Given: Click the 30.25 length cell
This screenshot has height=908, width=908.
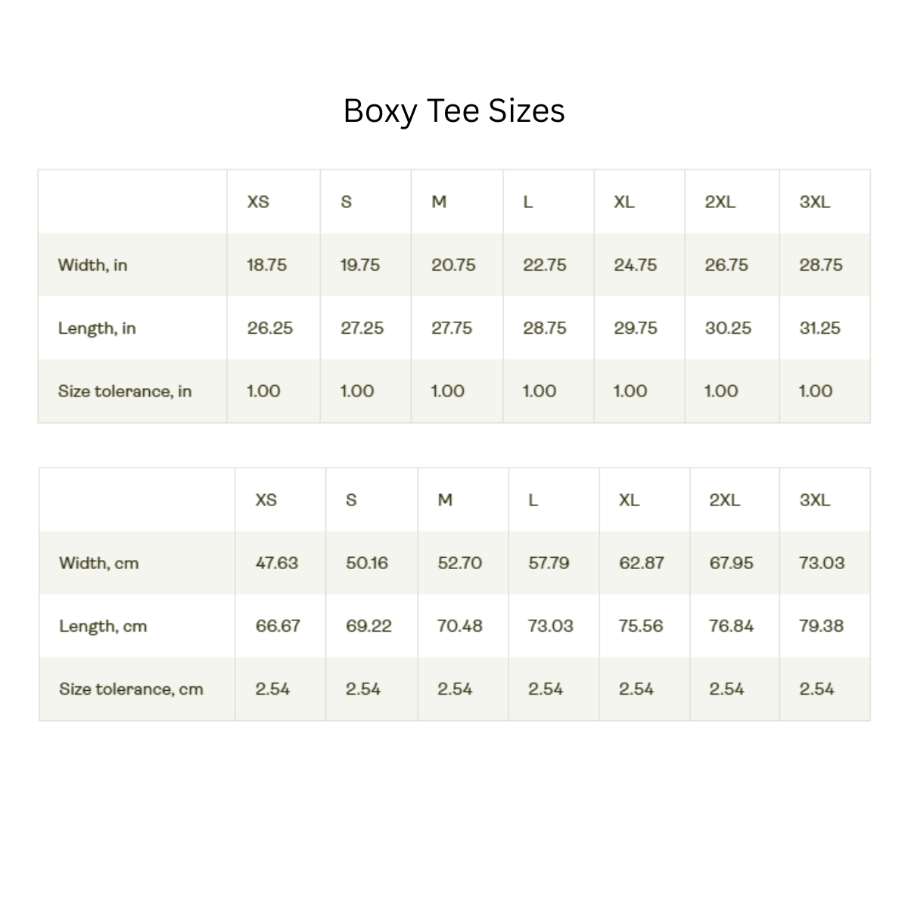Looking at the screenshot, I should (x=728, y=328).
